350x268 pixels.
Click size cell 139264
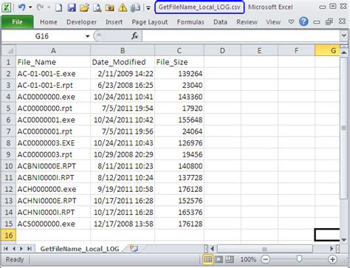tap(179, 74)
